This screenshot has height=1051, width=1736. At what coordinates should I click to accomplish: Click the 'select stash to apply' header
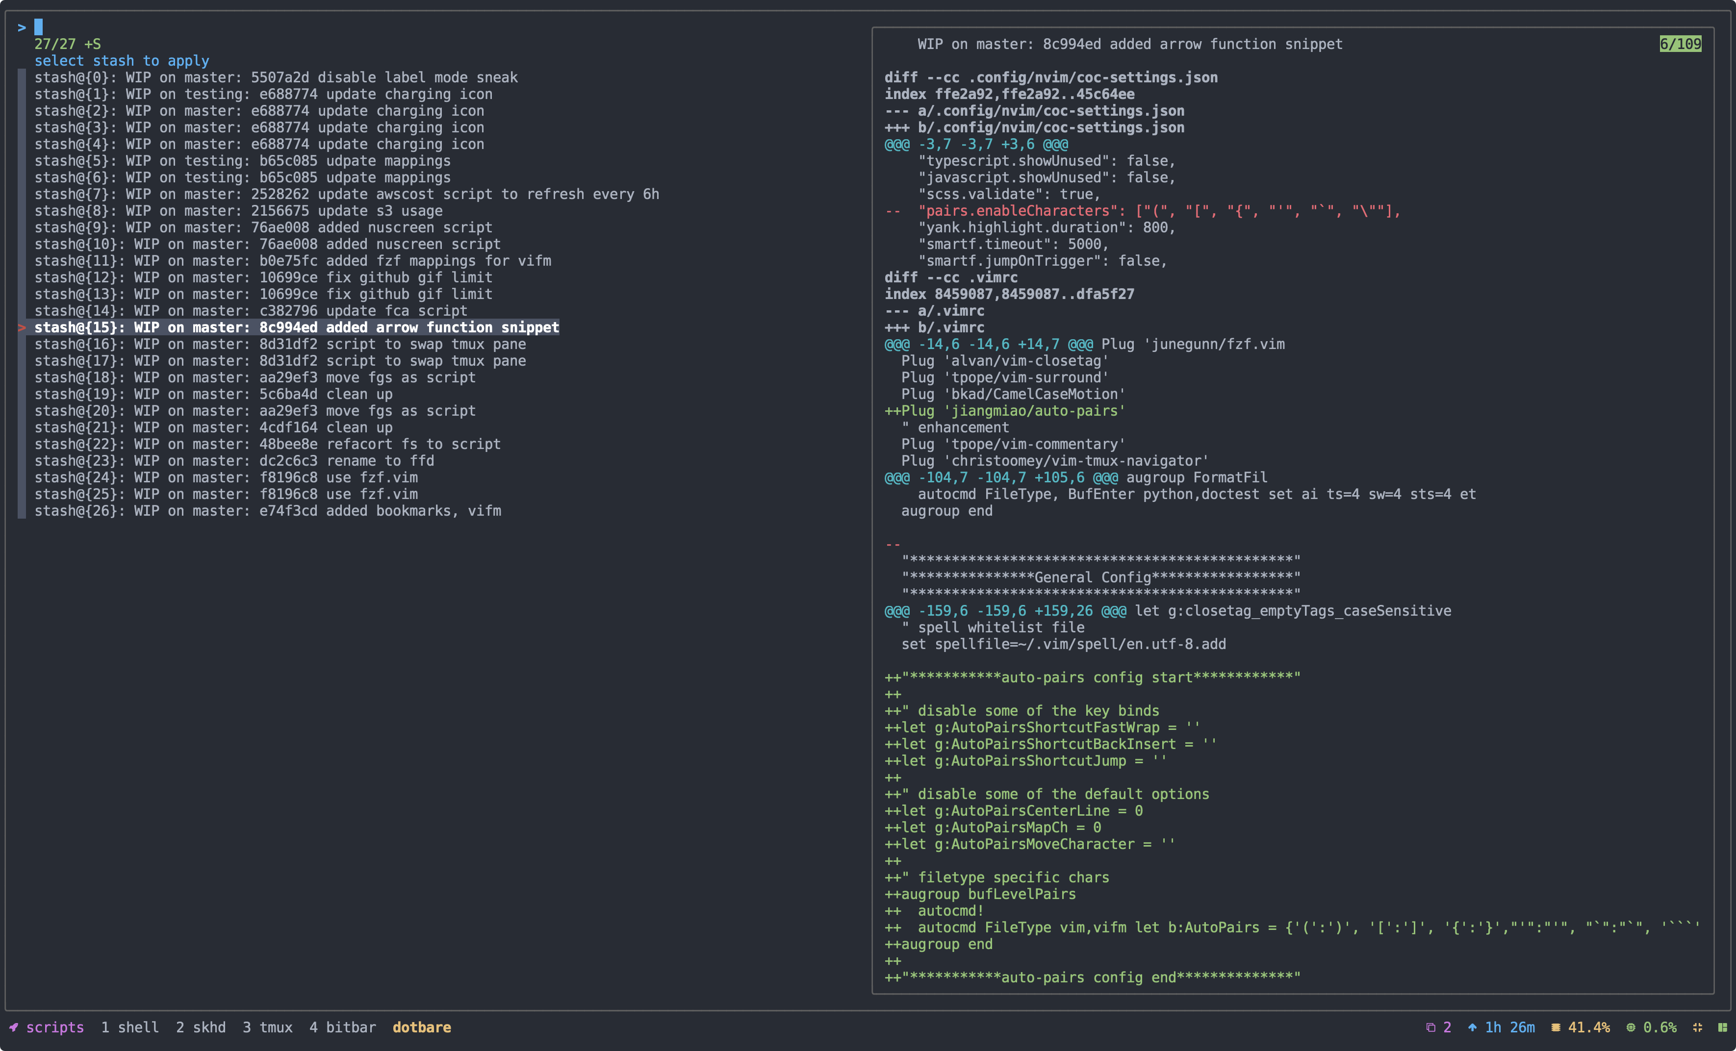(x=122, y=61)
